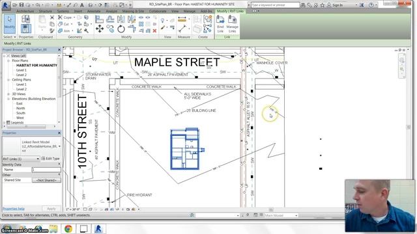Open the Insert ribbon tab
The height and width of the screenshot is (234, 417).
[x=78, y=11]
